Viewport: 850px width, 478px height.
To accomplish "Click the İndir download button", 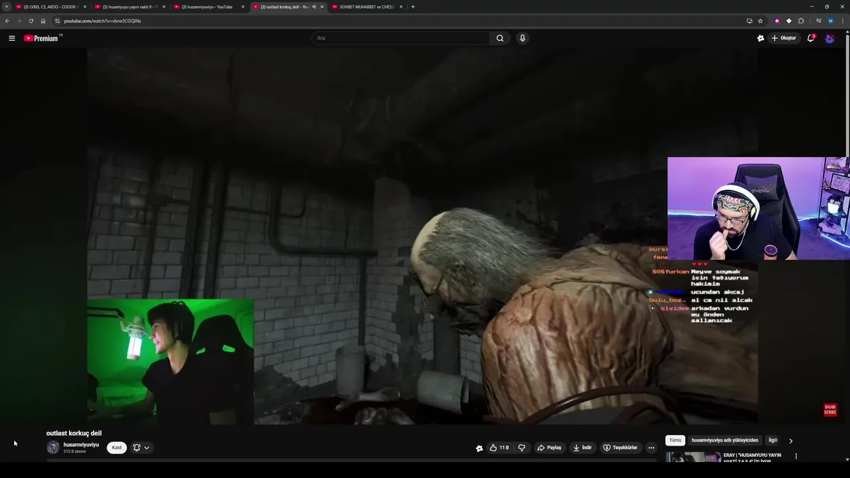I will coord(582,447).
